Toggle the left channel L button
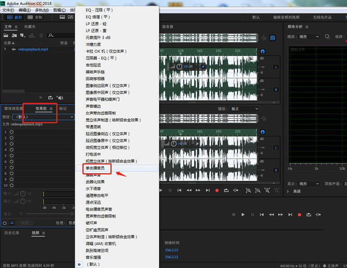 [x=276, y=67]
